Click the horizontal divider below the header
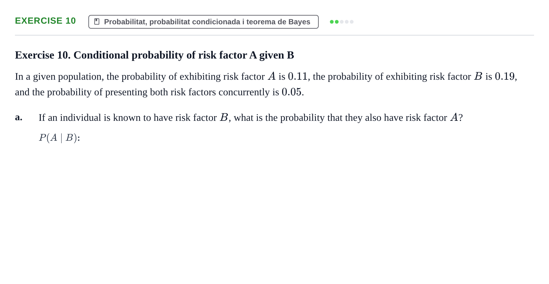This screenshot has height=284, width=549. [274, 35]
